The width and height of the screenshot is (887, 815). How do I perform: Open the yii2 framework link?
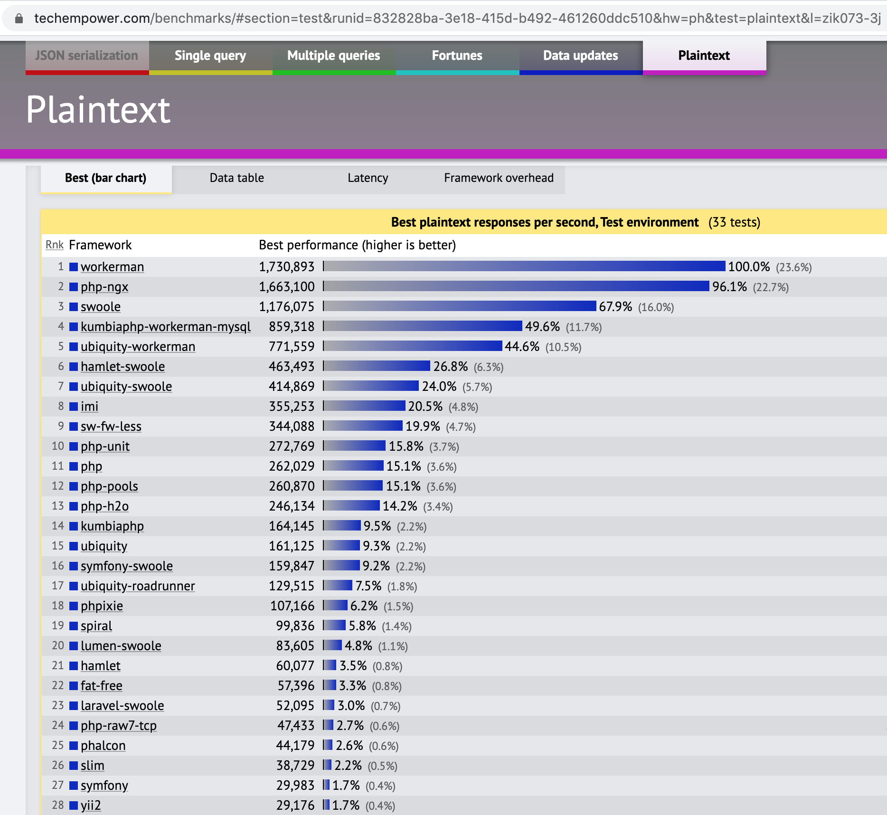(91, 806)
